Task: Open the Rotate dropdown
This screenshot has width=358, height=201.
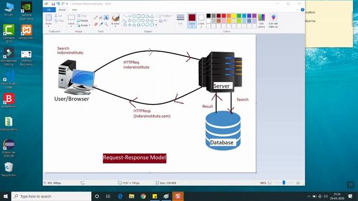Action: (x=83, y=25)
